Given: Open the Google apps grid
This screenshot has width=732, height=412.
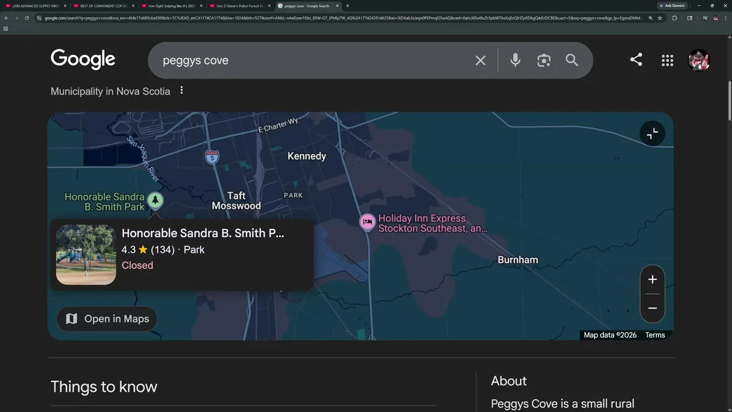Looking at the screenshot, I should (667, 60).
